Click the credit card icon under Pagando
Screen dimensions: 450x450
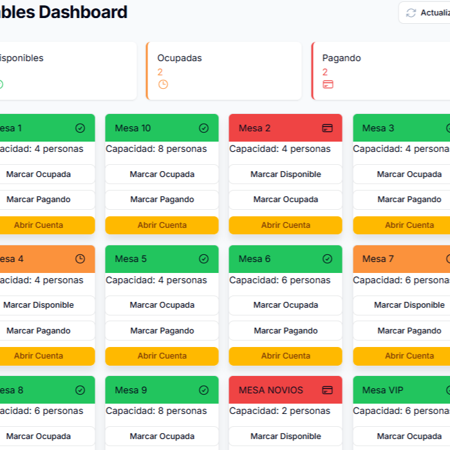328,84
